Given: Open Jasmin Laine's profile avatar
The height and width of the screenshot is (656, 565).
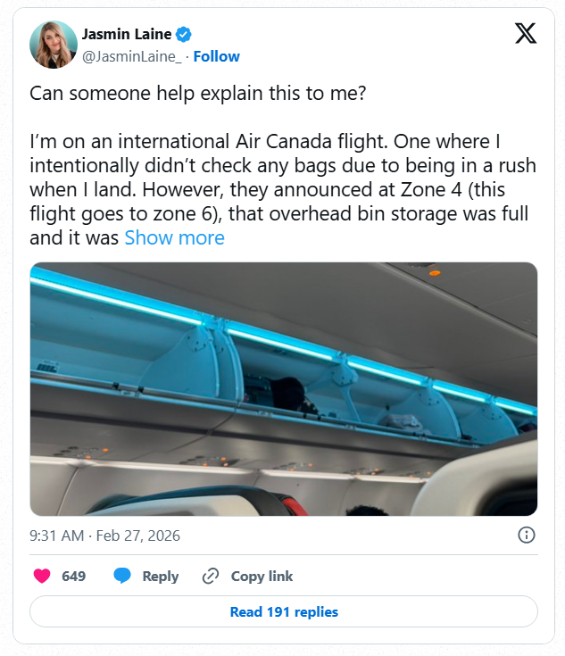Looking at the screenshot, I should click(53, 45).
